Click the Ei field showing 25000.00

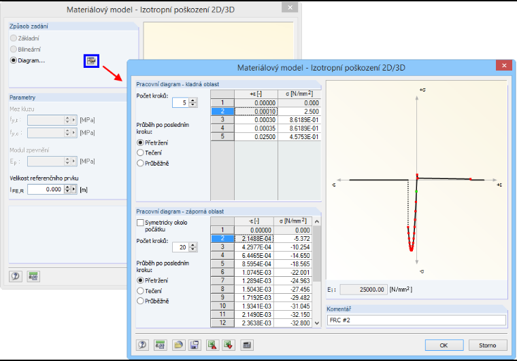click(363, 290)
